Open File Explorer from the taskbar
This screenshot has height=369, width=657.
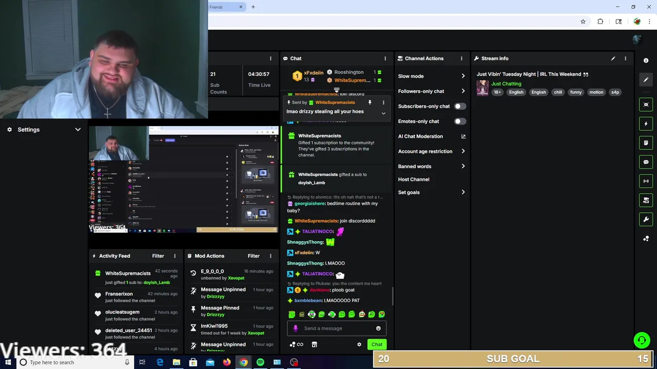[176, 362]
